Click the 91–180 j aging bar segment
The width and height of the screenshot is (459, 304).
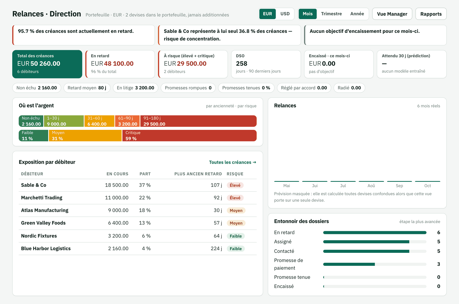click(x=198, y=121)
